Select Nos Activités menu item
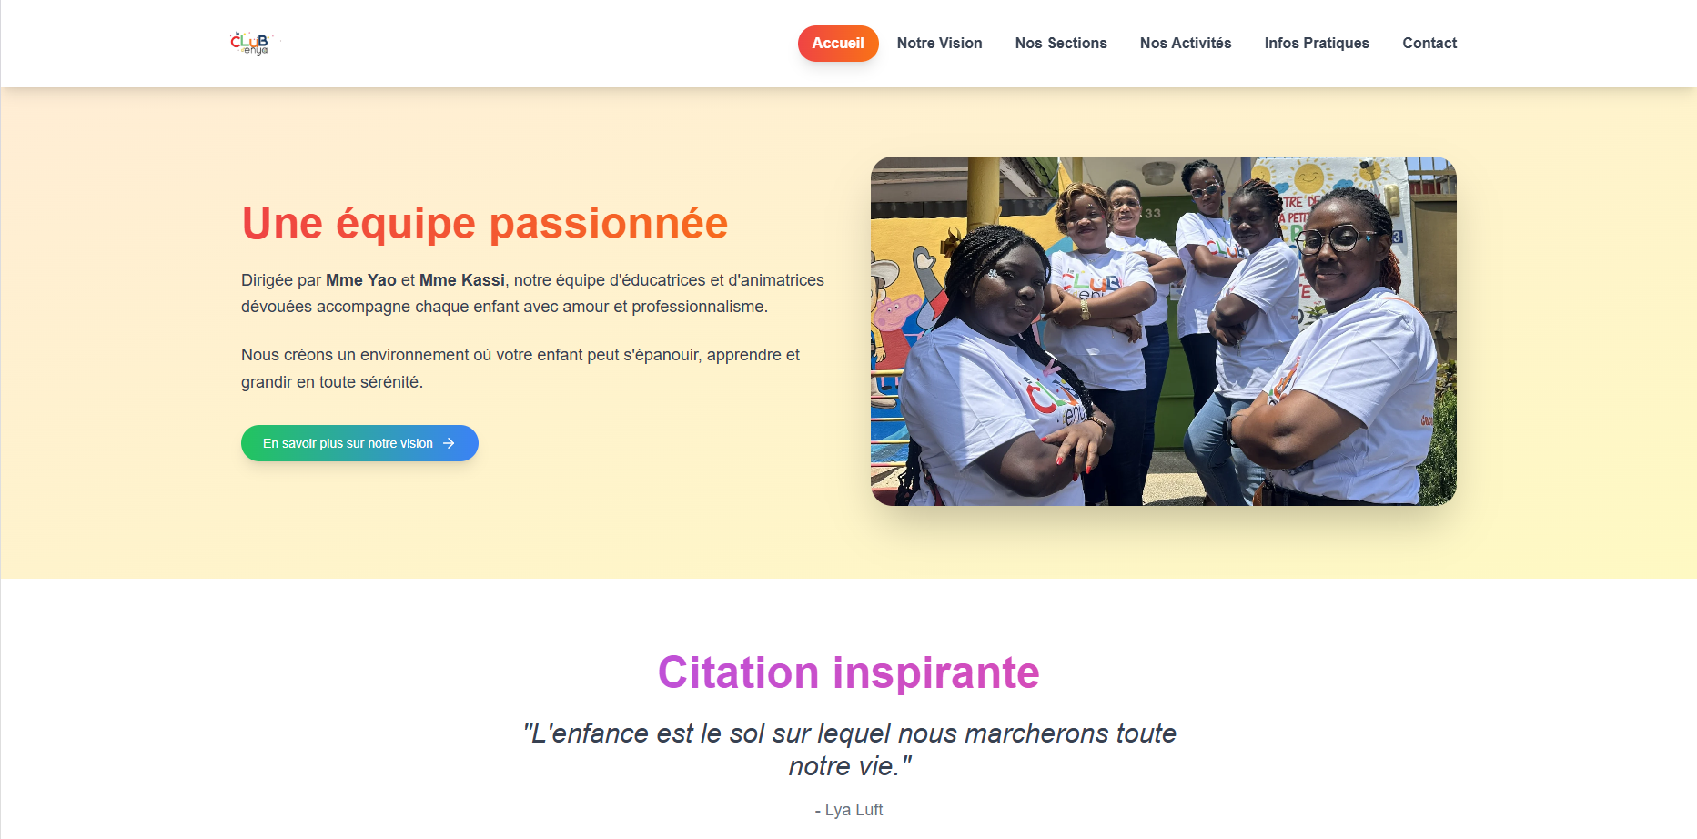The image size is (1697, 839). click(x=1186, y=44)
